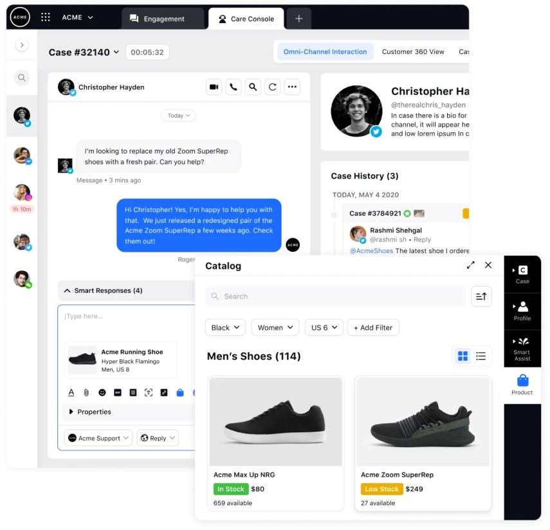Screen dimensions: 550x530
Task: Change the Women filter dropdown
Action: coord(275,328)
